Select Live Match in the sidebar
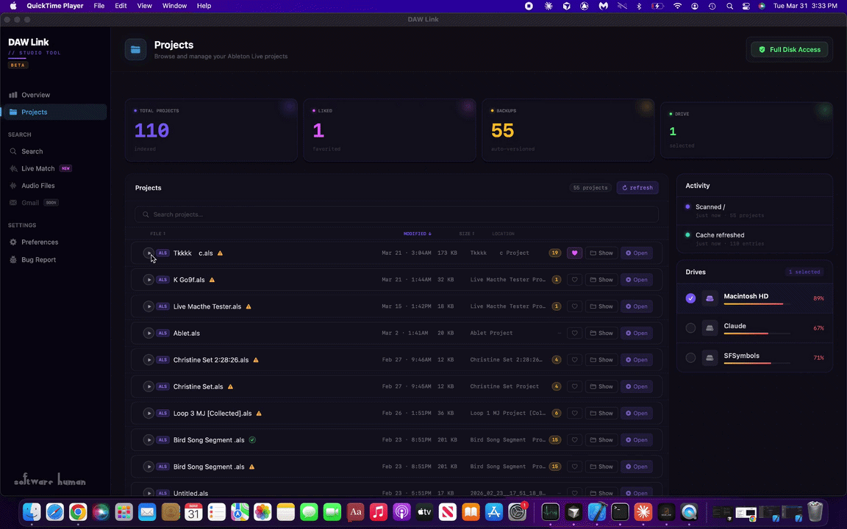The height and width of the screenshot is (529, 847). [37, 168]
